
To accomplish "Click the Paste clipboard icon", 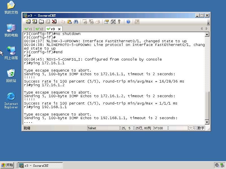I will pyautogui.click(x=69, y=22).
